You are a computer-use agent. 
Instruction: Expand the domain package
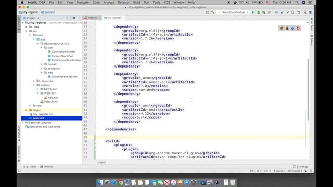42,64
